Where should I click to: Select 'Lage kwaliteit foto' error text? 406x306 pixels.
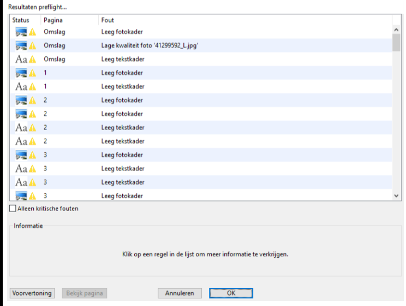point(149,46)
